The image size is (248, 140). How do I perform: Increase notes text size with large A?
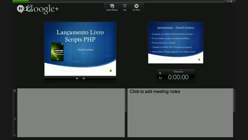(15, 91)
